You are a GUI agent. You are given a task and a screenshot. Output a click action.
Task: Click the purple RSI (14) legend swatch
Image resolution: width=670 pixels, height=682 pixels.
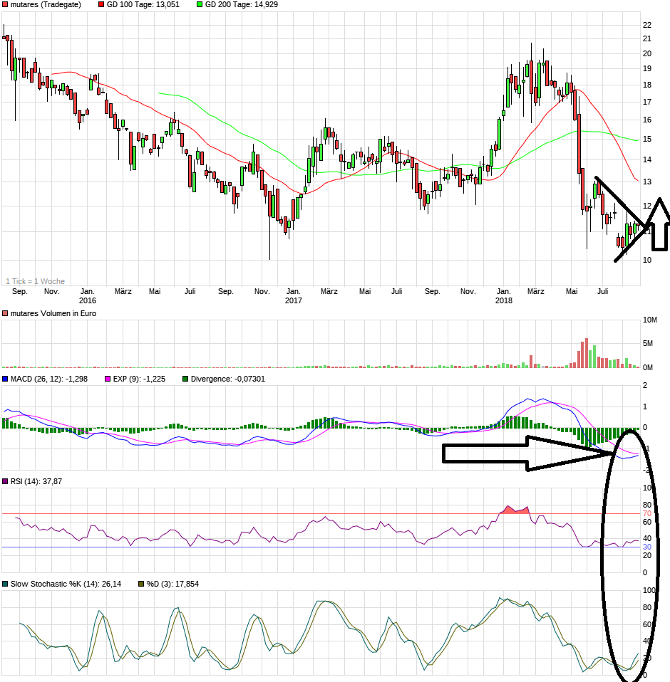pyautogui.click(x=5, y=481)
